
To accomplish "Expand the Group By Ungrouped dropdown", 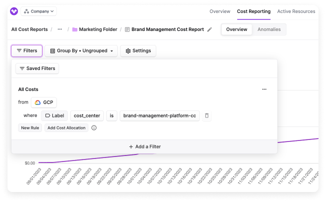I will 81,50.
